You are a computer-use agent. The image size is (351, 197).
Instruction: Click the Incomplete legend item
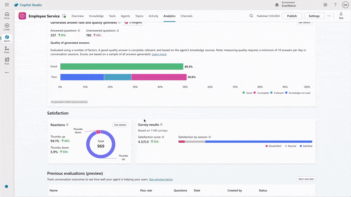(x=261, y=93)
